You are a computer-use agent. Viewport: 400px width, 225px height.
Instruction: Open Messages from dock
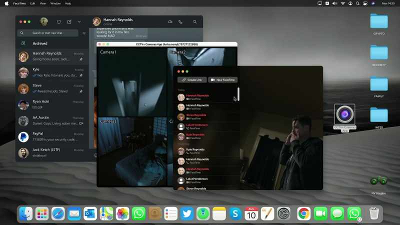(x=337, y=213)
